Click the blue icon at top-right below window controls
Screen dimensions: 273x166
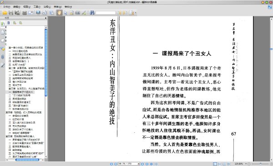[x=270, y=7]
